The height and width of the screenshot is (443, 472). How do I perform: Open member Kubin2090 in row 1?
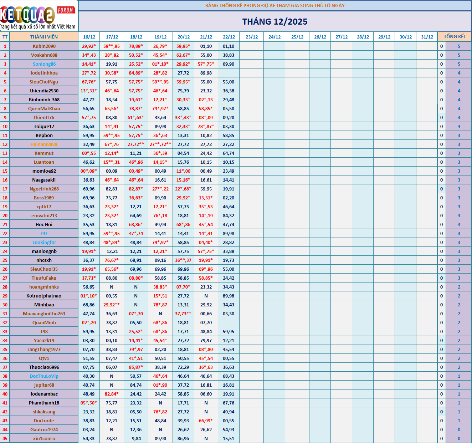point(44,46)
